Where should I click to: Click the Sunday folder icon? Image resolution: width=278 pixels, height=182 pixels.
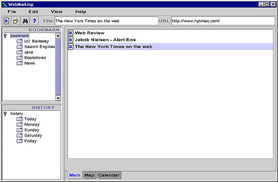point(19,130)
